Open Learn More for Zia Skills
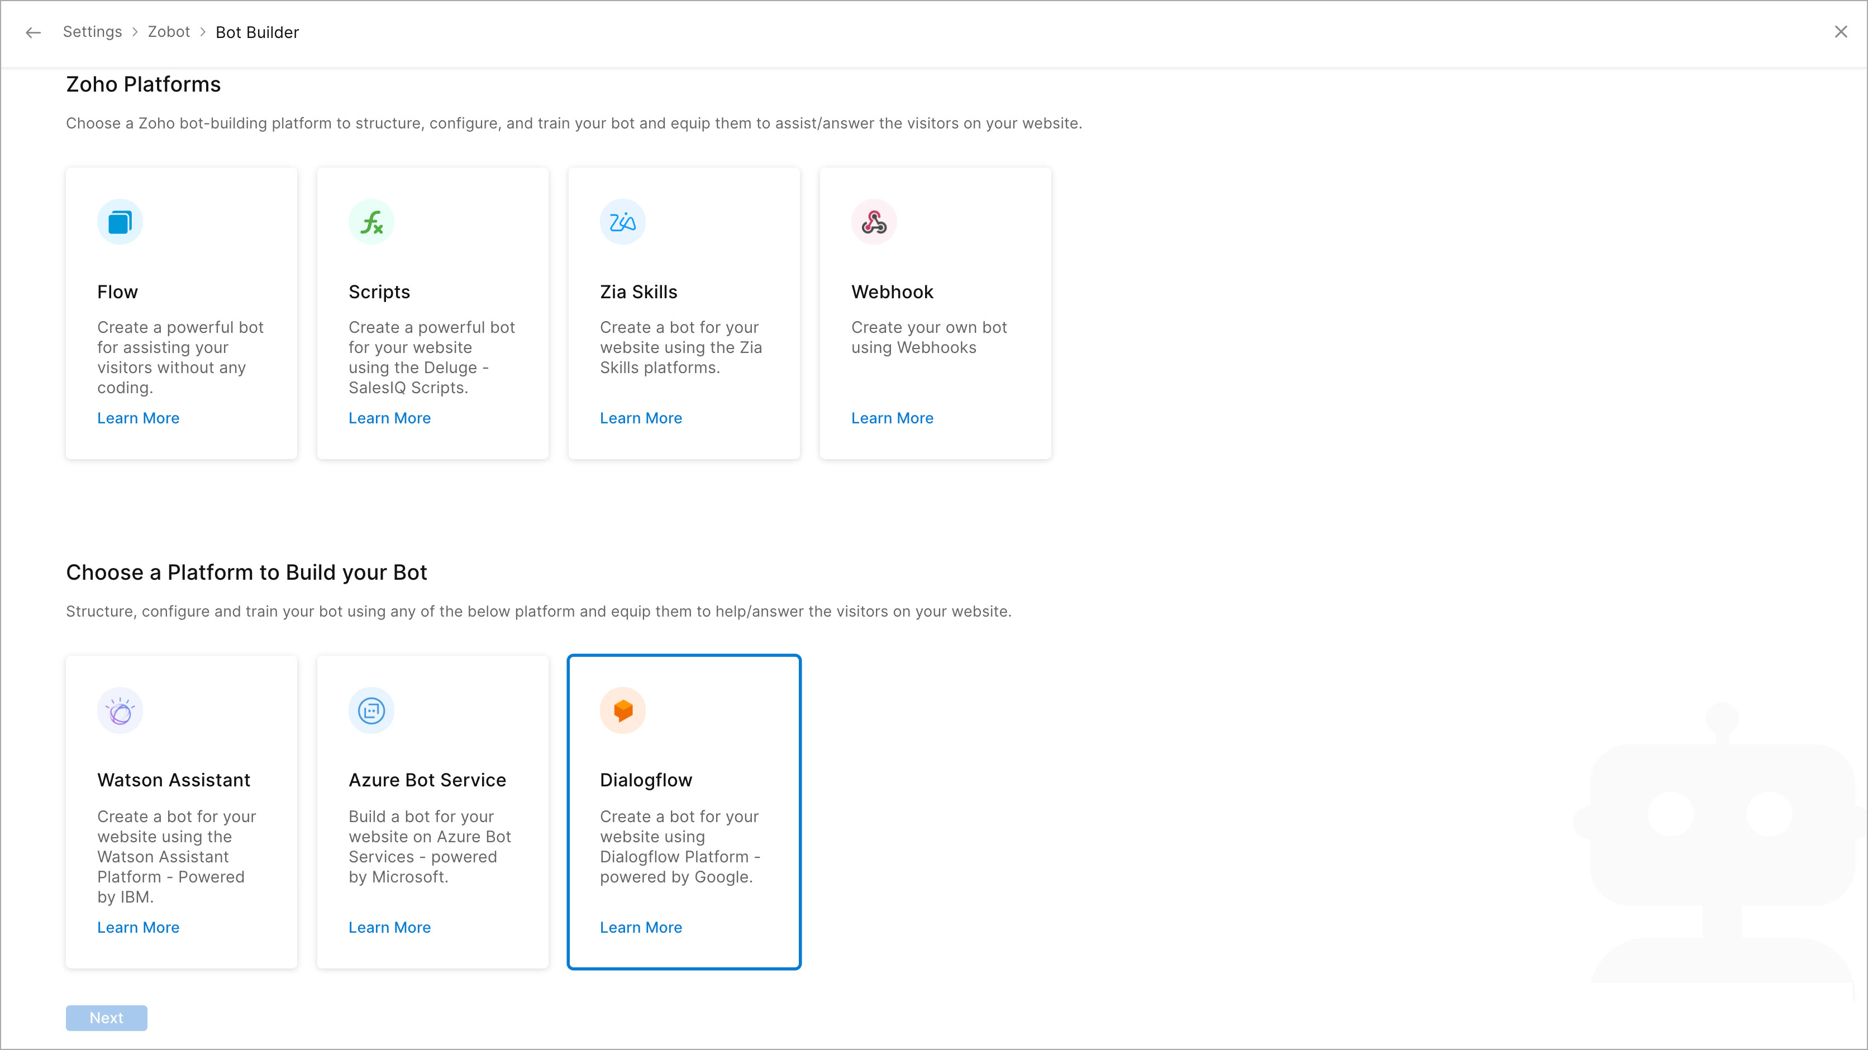1868x1050 pixels. (x=641, y=418)
